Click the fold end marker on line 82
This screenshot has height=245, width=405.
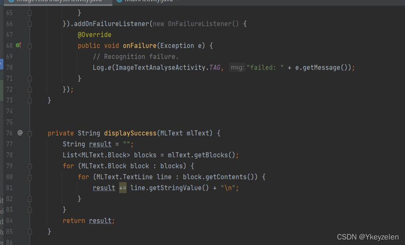pos(30,199)
